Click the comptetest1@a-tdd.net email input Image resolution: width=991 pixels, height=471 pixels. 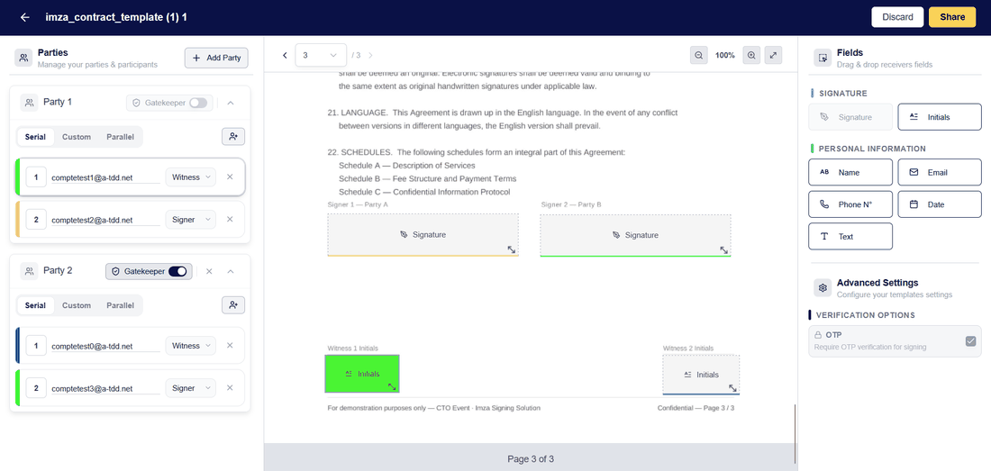pos(105,177)
